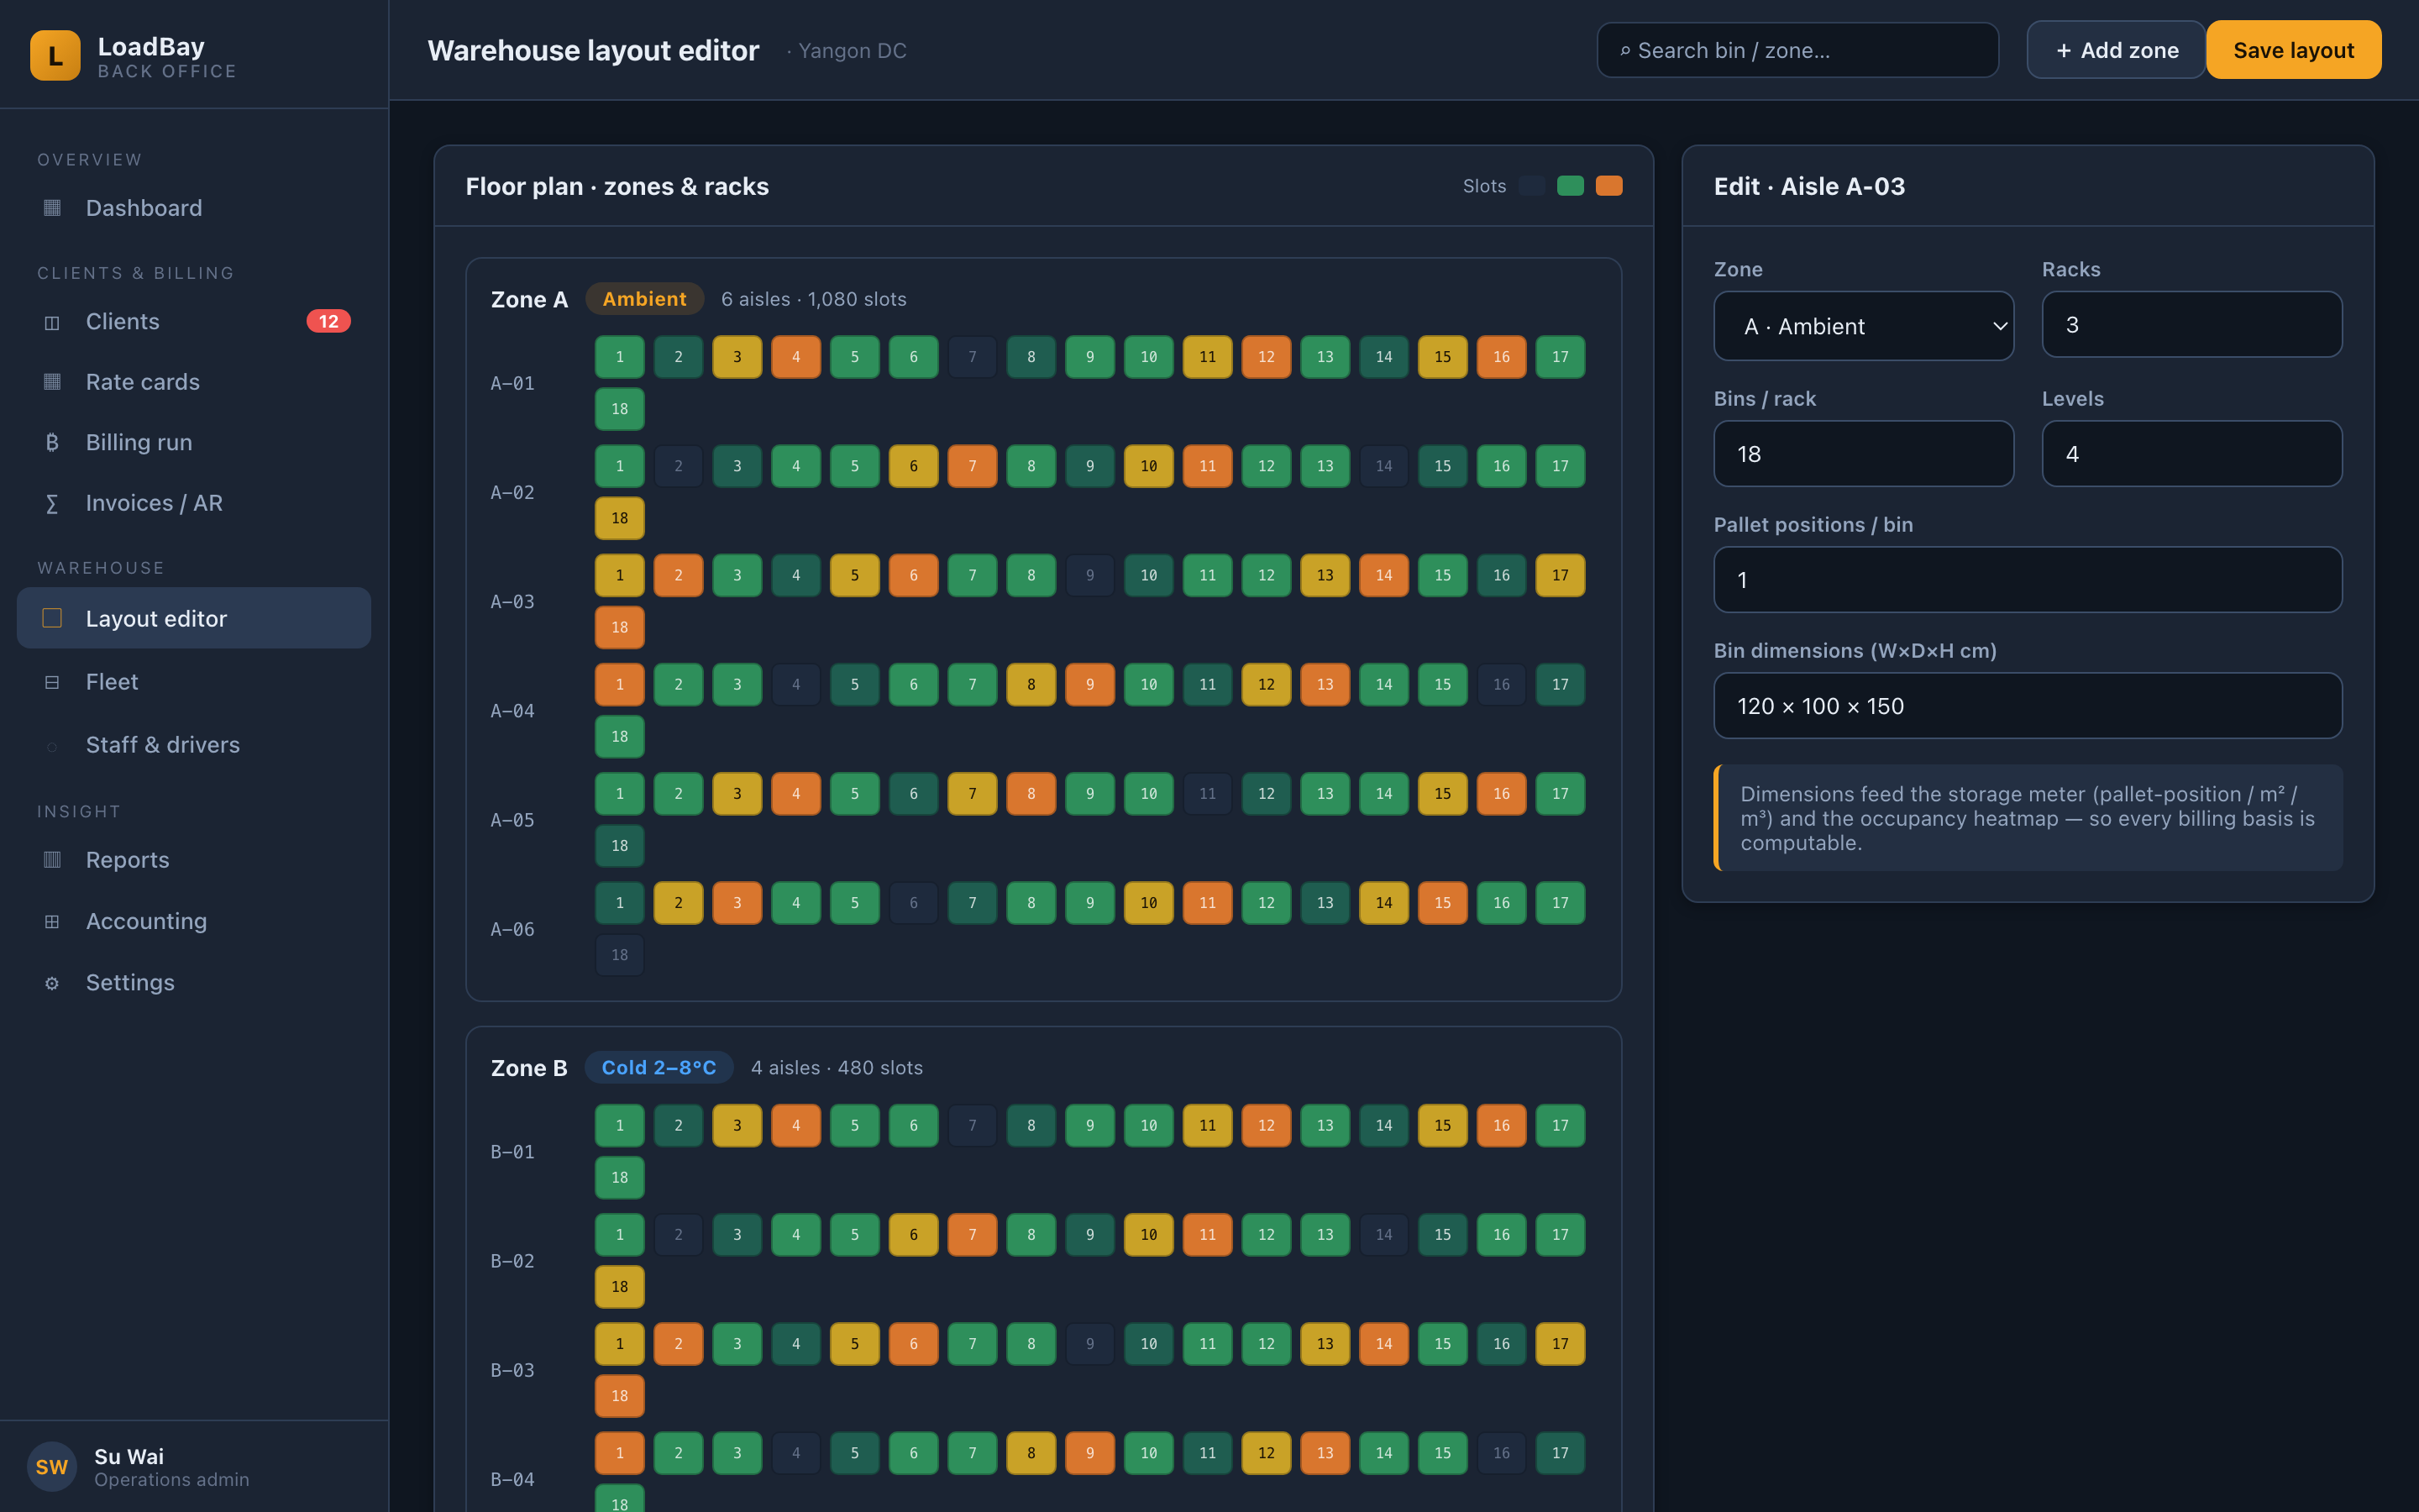Viewport: 2419px width, 1512px height.
Task: Click '6 aisles · 1,080 slots' text
Action: (814, 299)
